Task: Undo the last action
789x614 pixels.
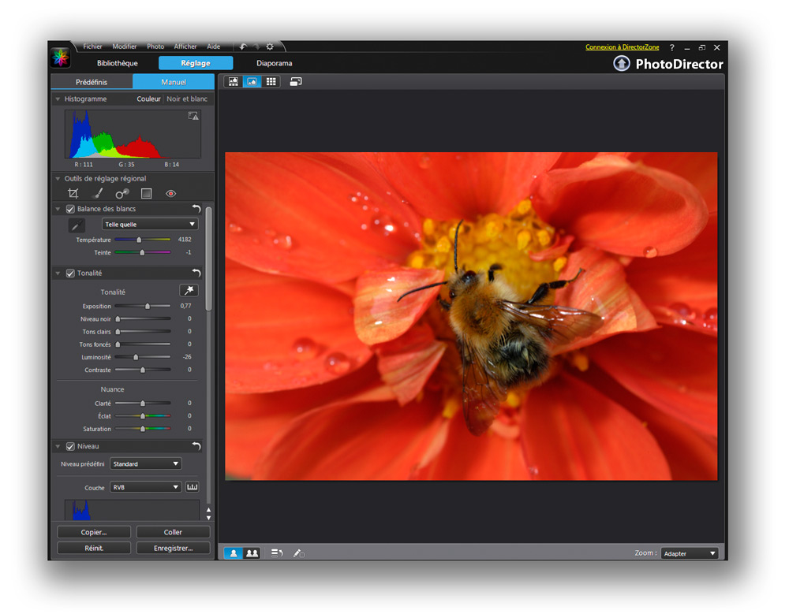Action: [243, 47]
